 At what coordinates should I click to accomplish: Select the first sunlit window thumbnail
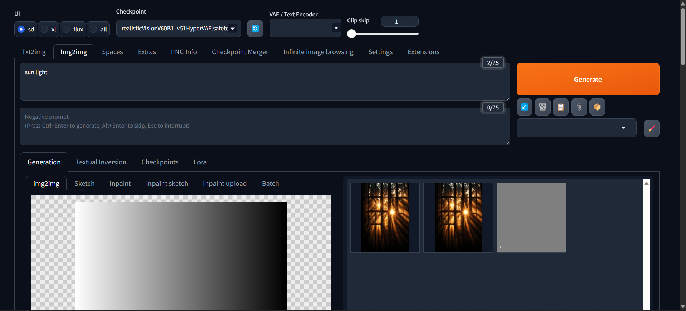(x=385, y=218)
